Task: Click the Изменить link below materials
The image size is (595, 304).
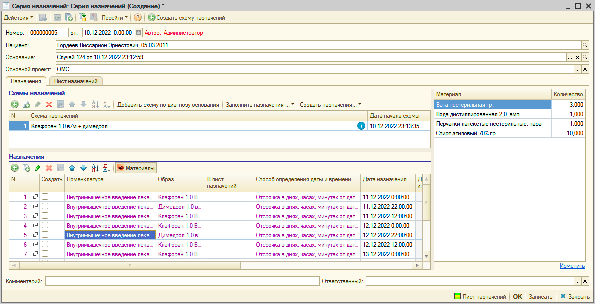Action: tap(572, 266)
